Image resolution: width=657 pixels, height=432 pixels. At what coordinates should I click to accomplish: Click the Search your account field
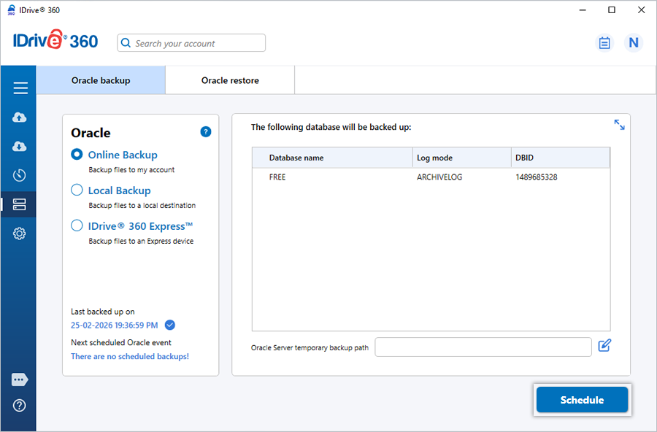tap(191, 43)
